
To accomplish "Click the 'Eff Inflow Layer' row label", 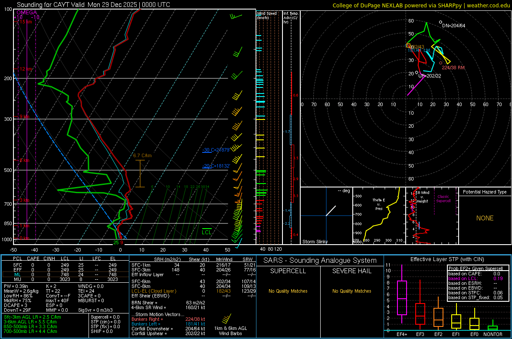I will tap(147, 274).
